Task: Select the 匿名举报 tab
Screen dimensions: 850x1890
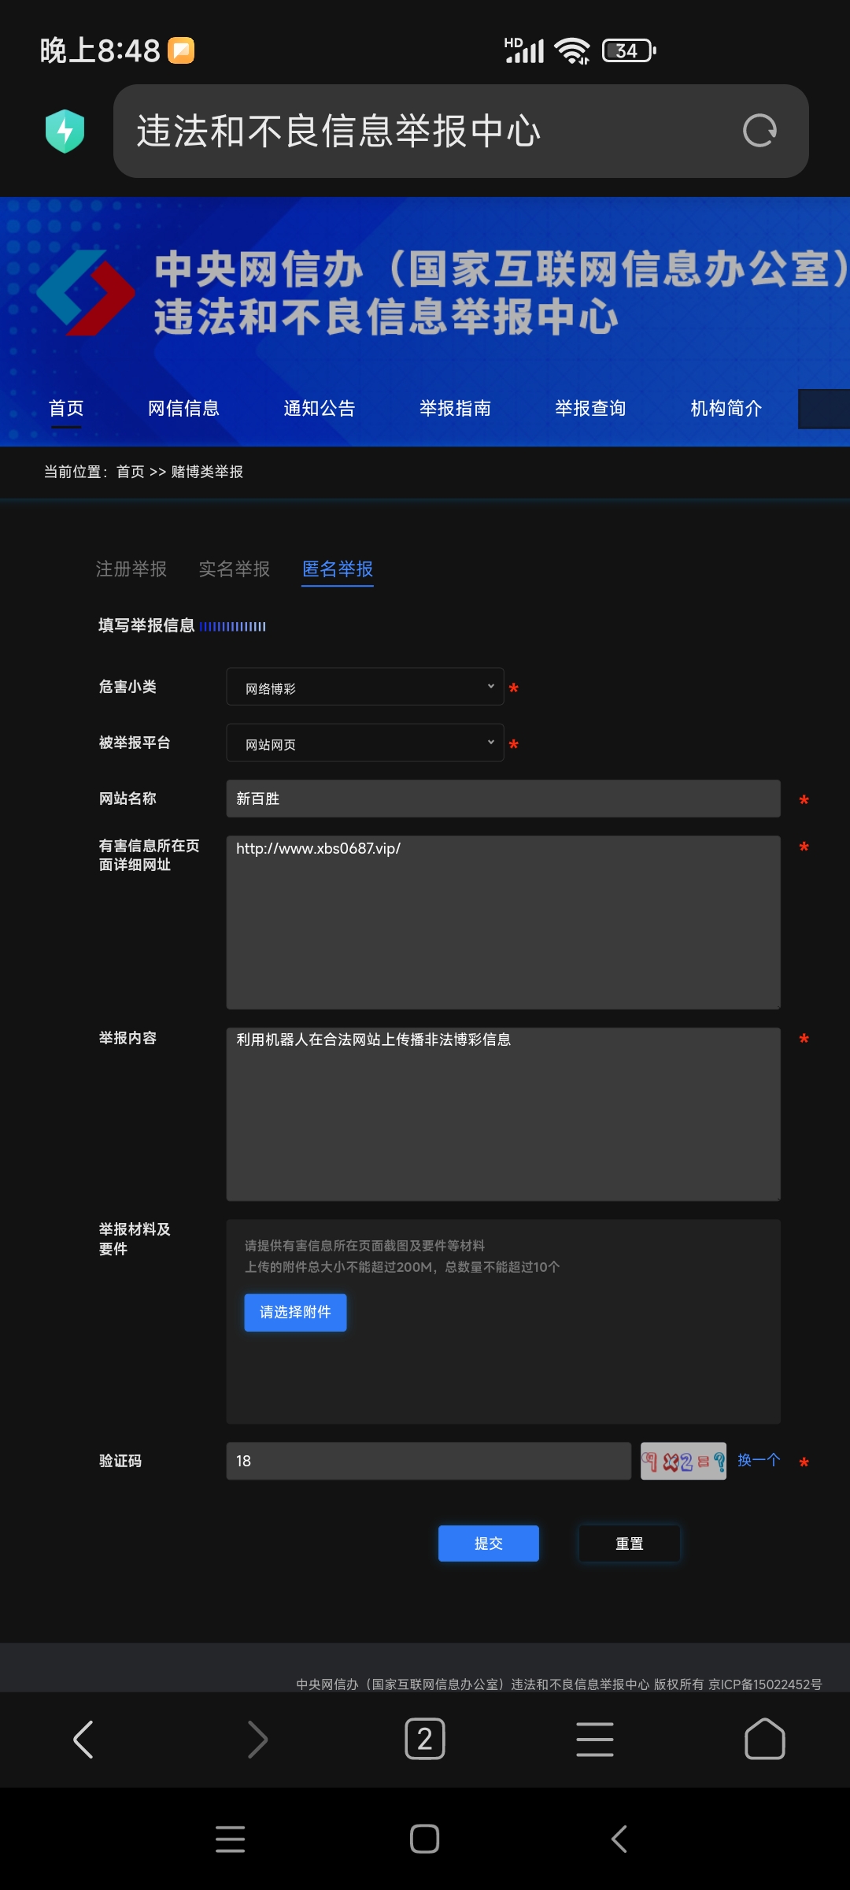Action: [338, 569]
